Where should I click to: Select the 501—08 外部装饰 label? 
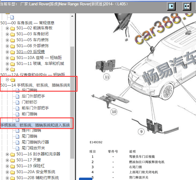click(32, 46)
